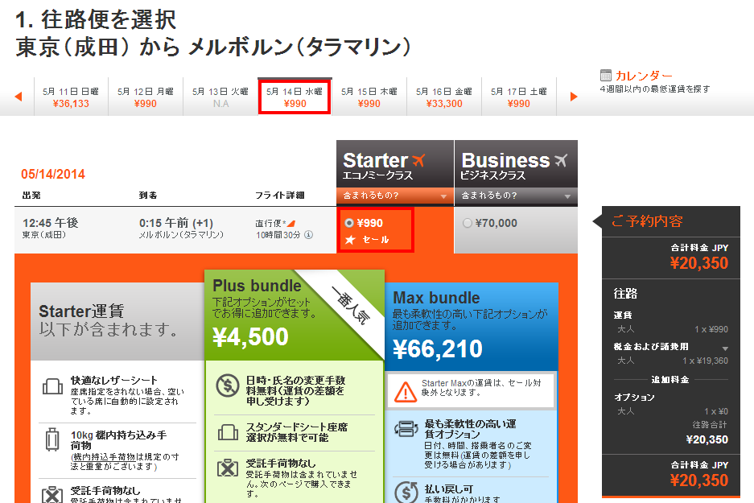Select the 5月 16日 金曜 date tab
The height and width of the screenshot is (503, 754).
coord(444,97)
